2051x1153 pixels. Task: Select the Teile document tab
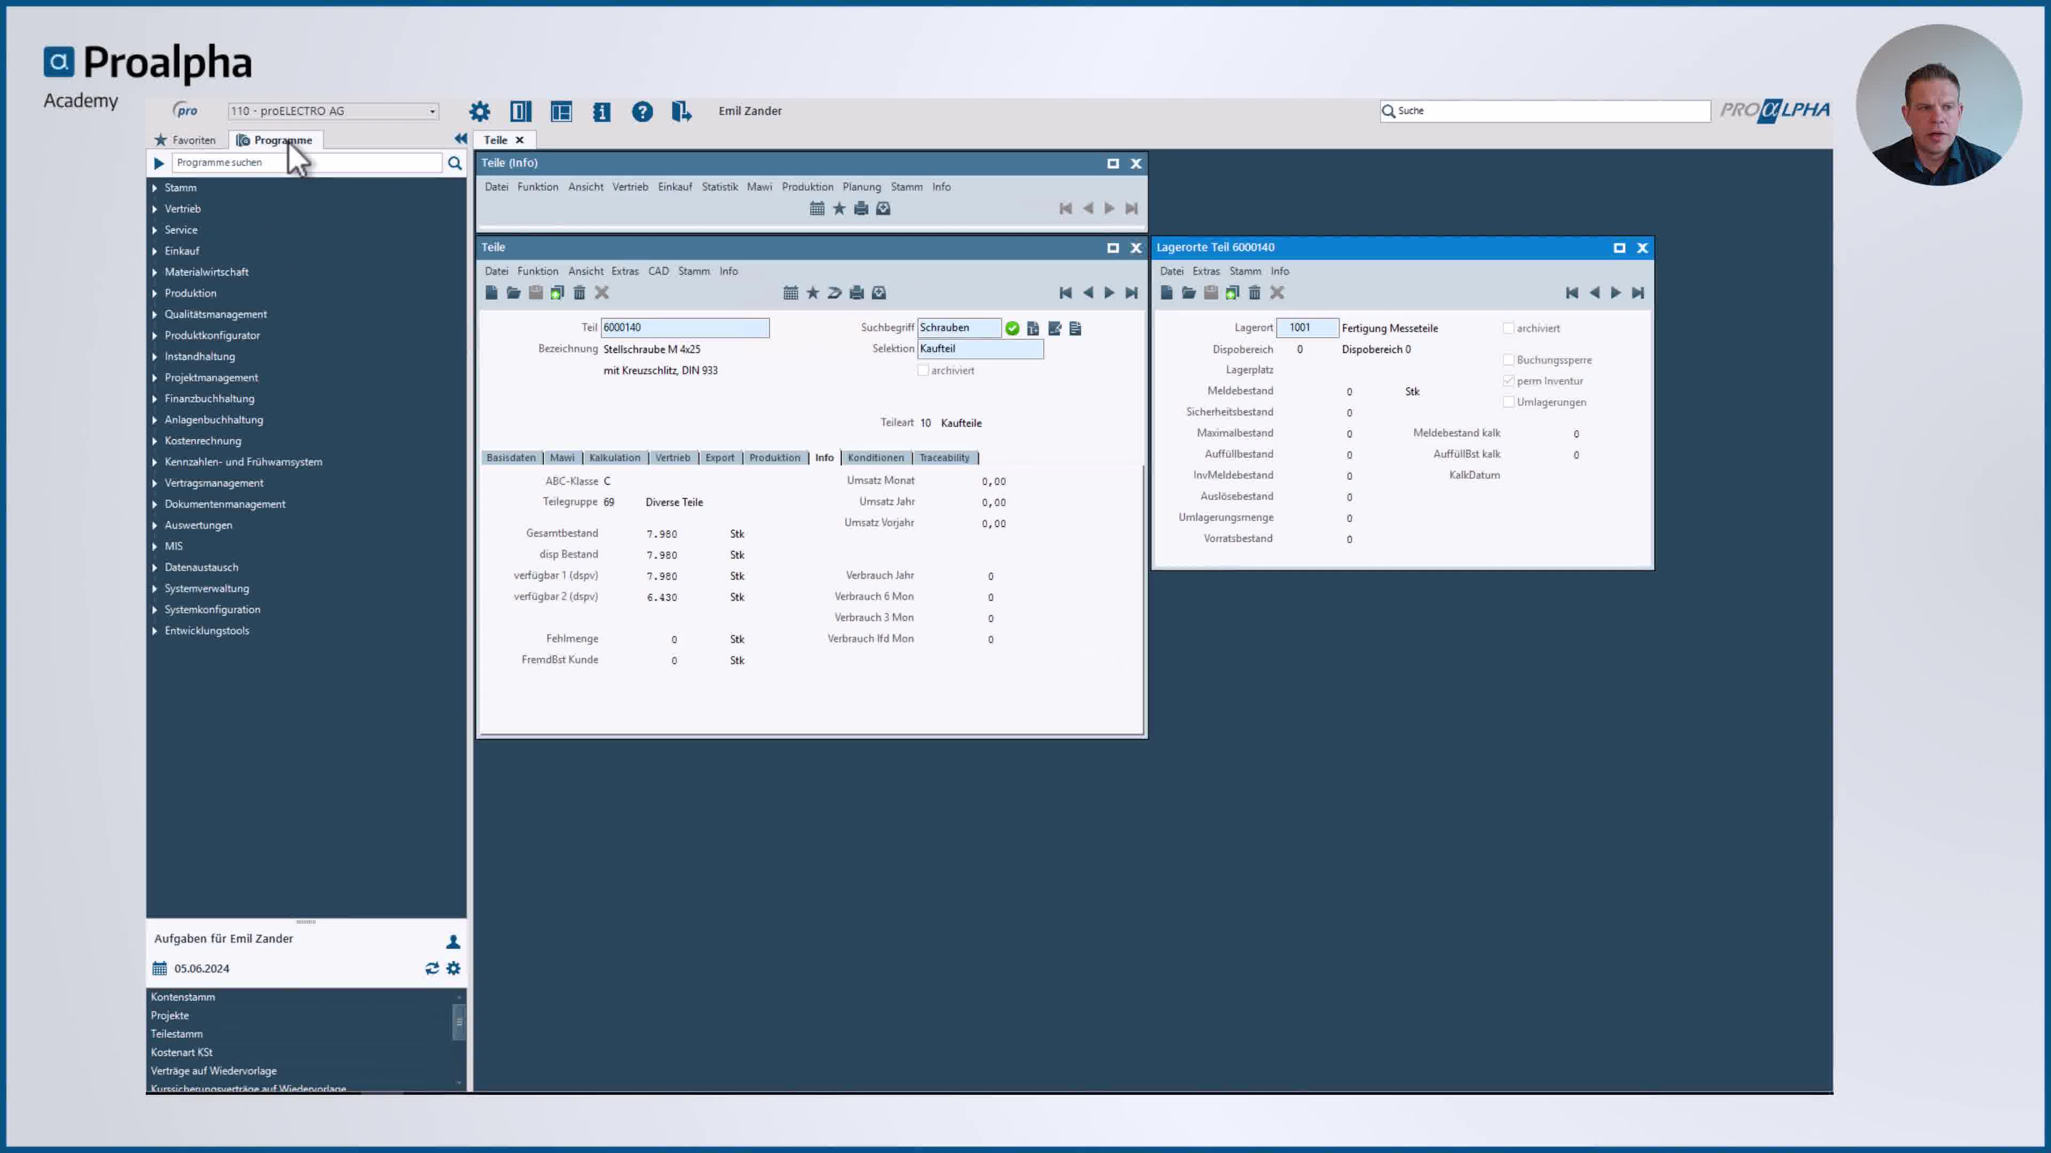pyautogui.click(x=495, y=140)
